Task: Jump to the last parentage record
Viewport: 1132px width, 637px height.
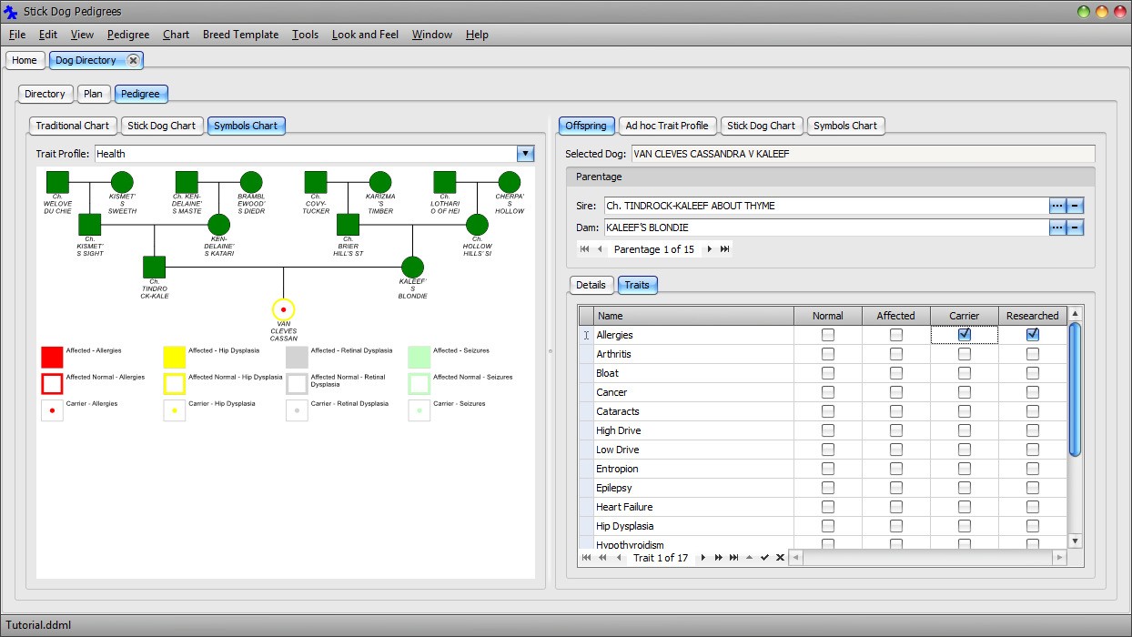Action: tap(725, 249)
